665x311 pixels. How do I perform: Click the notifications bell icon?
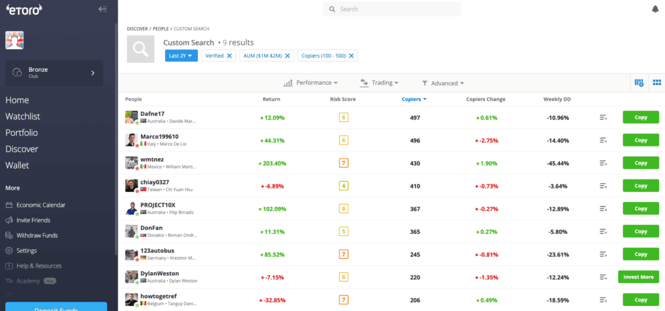(655, 9)
